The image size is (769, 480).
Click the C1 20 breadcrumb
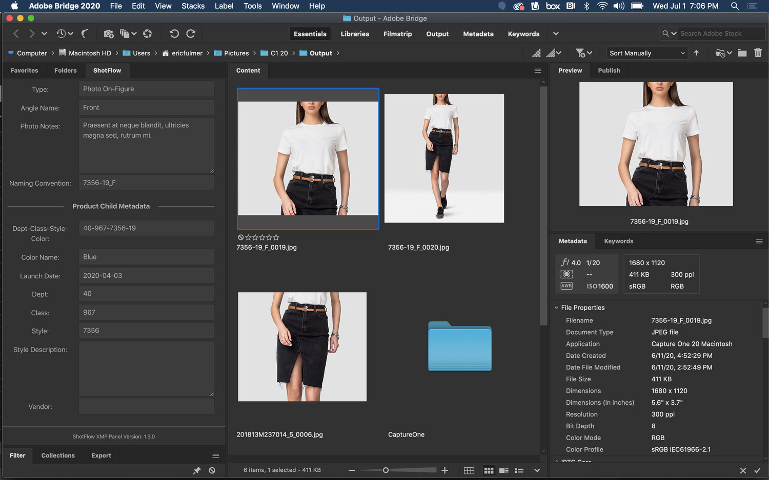pos(274,53)
